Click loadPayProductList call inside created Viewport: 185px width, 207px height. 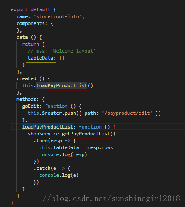pos(62,86)
